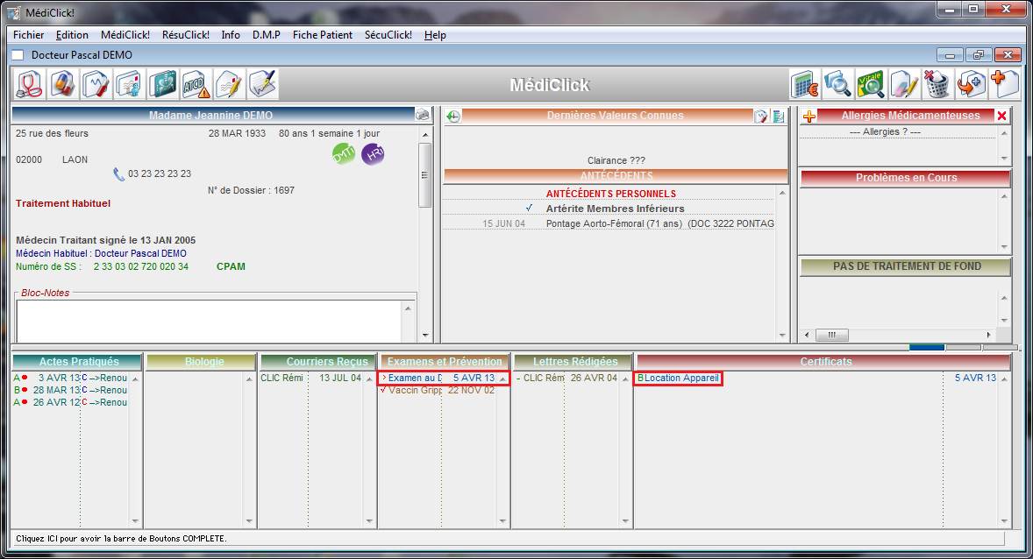Open the D.M.P menu

(x=267, y=35)
